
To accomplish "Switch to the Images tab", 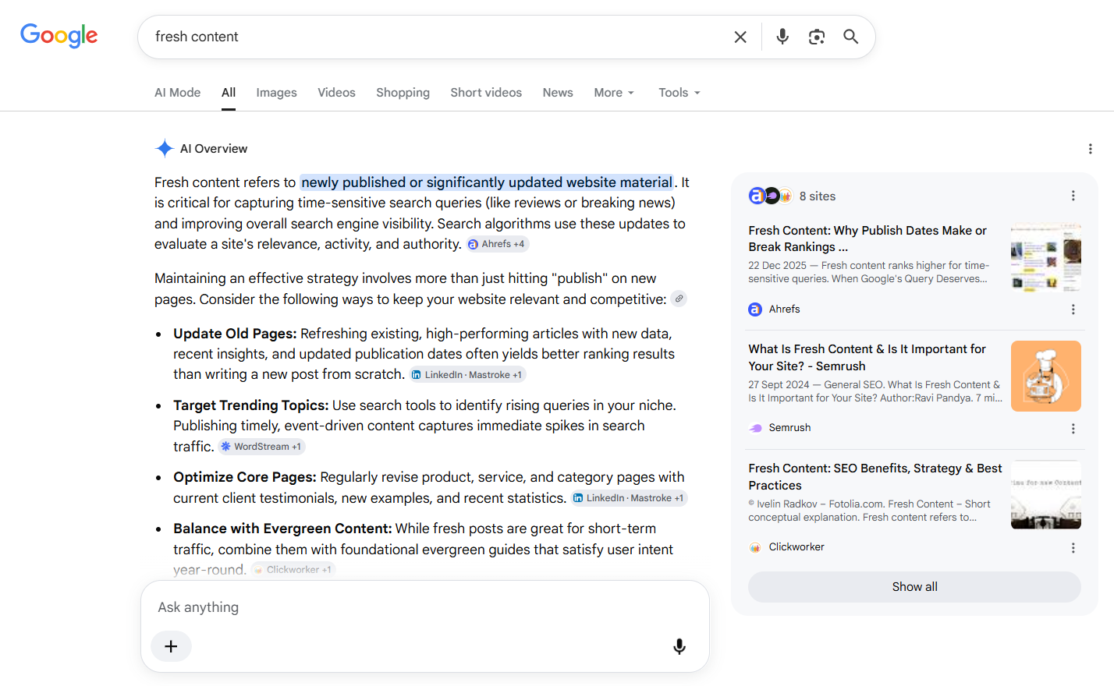I will click(276, 93).
